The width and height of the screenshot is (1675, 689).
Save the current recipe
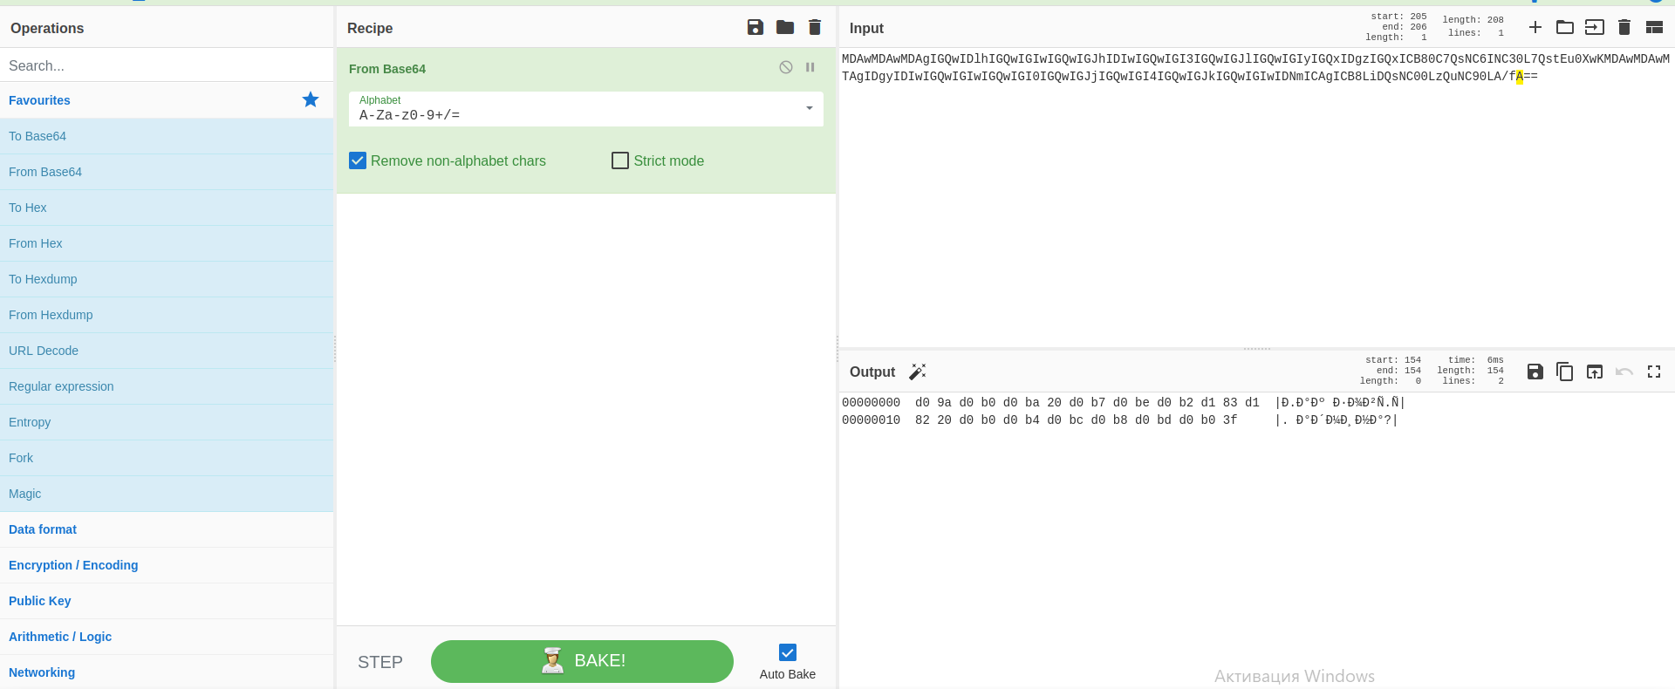[x=755, y=27]
